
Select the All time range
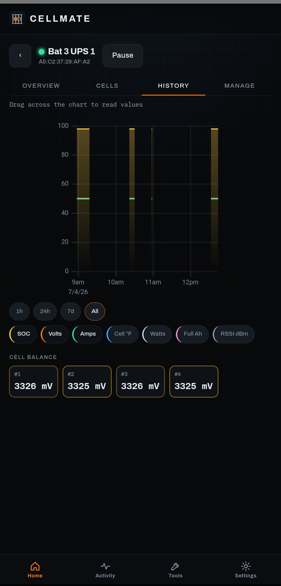point(95,311)
